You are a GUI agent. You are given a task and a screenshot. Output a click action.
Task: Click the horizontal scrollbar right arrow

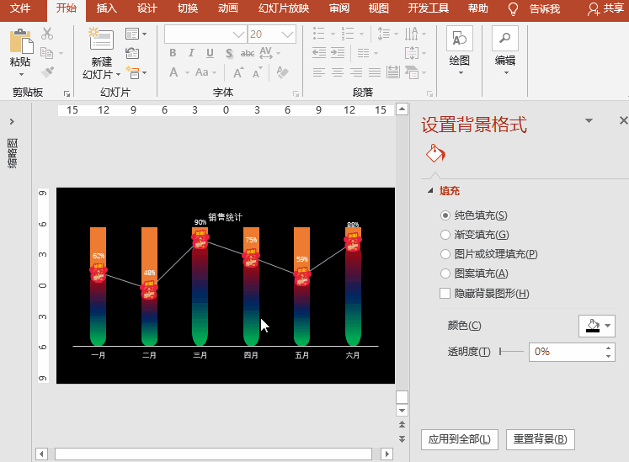(x=386, y=454)
